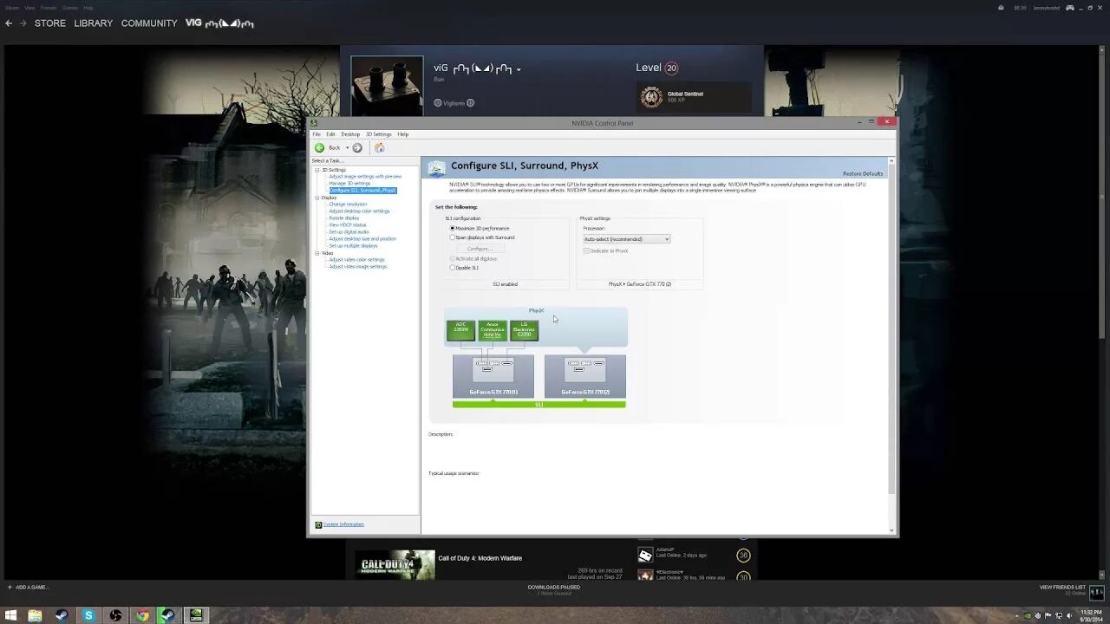Open Rotate display task
Viewport: 1110px width, 624px height.
tap(343, 218)
